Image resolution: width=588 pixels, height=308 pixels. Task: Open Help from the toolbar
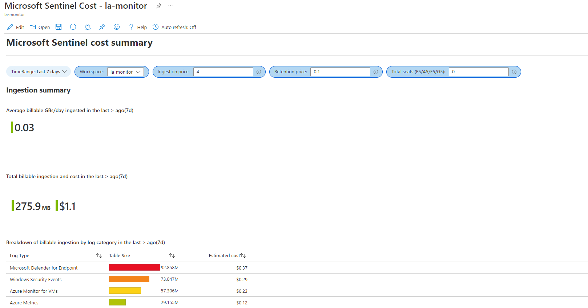(138, 27)
